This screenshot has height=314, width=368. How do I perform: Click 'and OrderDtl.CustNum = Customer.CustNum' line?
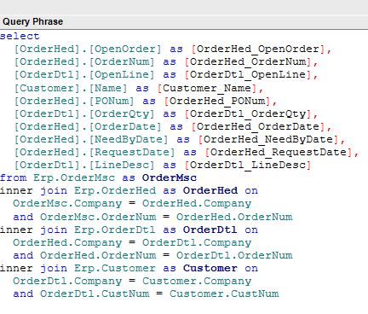coord(146,294)
